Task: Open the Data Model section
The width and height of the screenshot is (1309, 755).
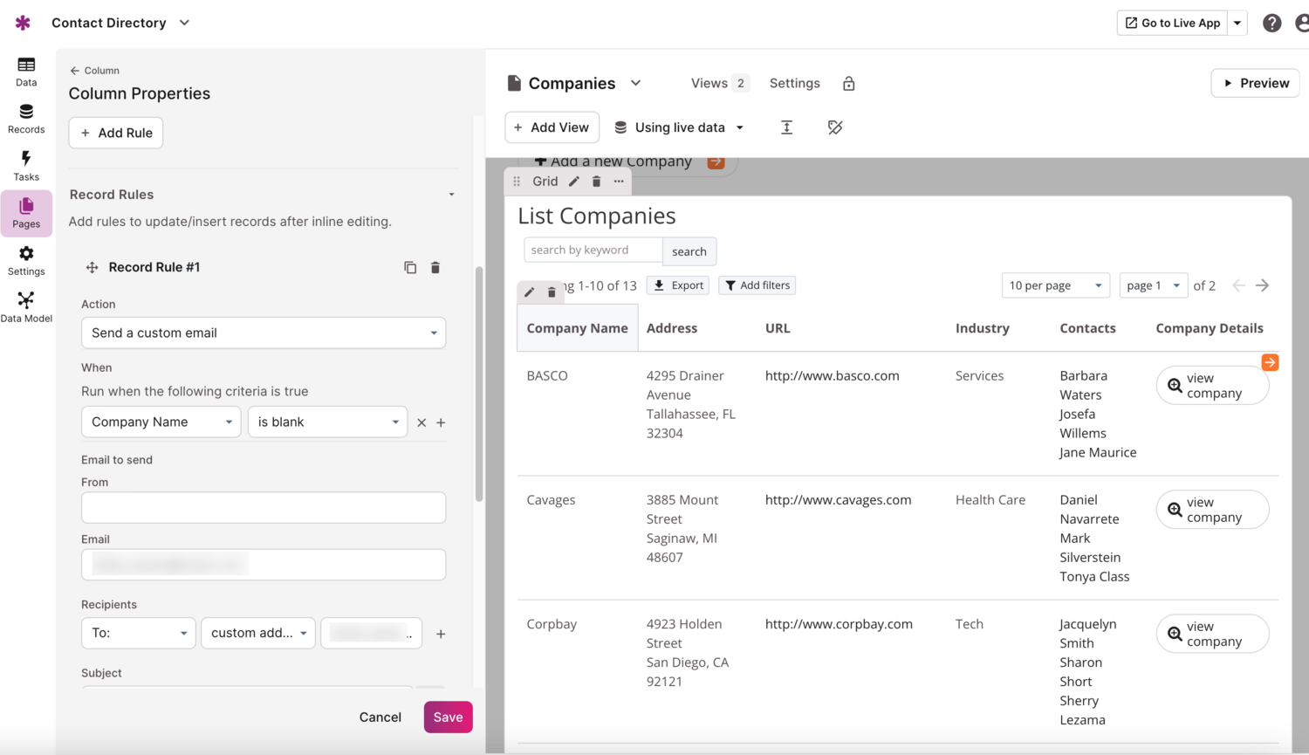Action: click(x=26, y=307)
